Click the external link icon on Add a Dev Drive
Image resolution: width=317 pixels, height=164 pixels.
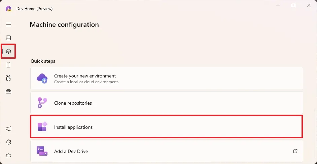coord(295,151)
